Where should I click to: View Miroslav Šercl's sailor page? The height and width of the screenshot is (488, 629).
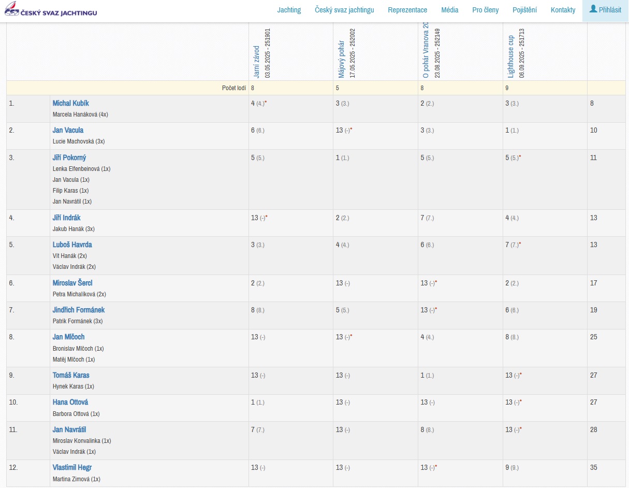[72, 283]
